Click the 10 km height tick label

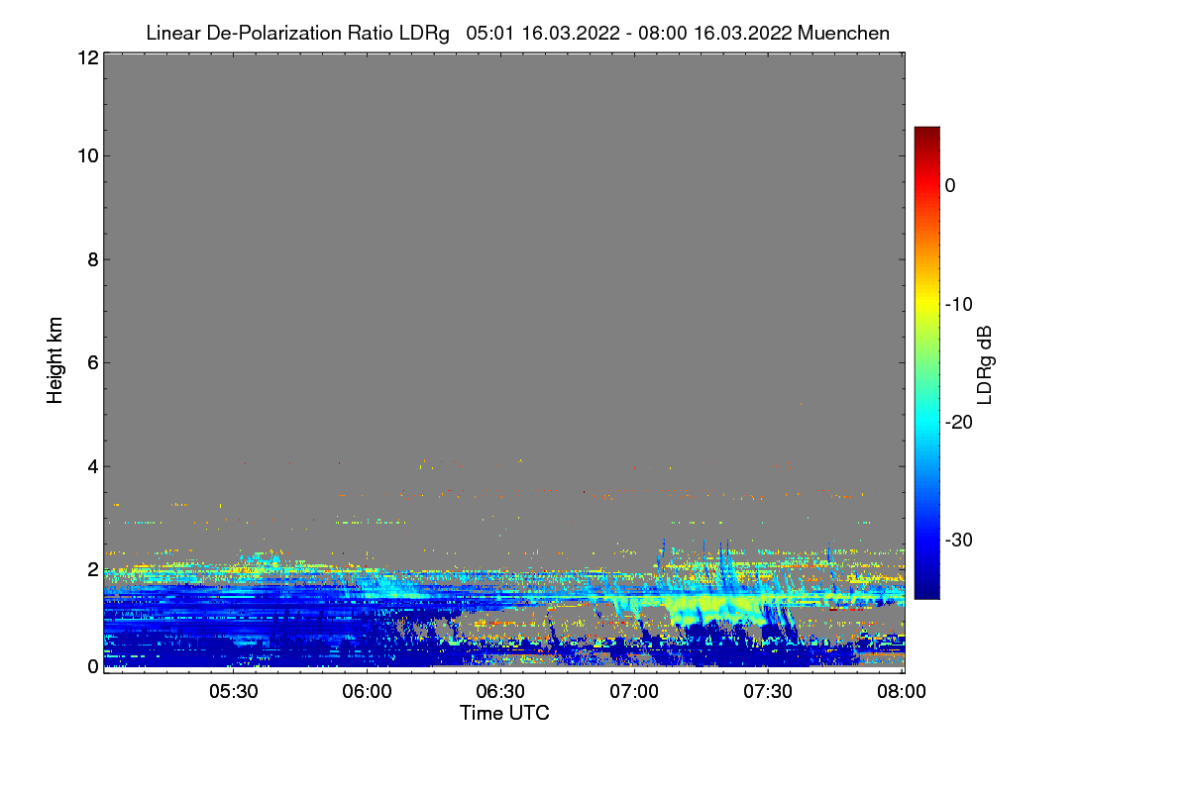pyautogui.click(x=86, y=155)
